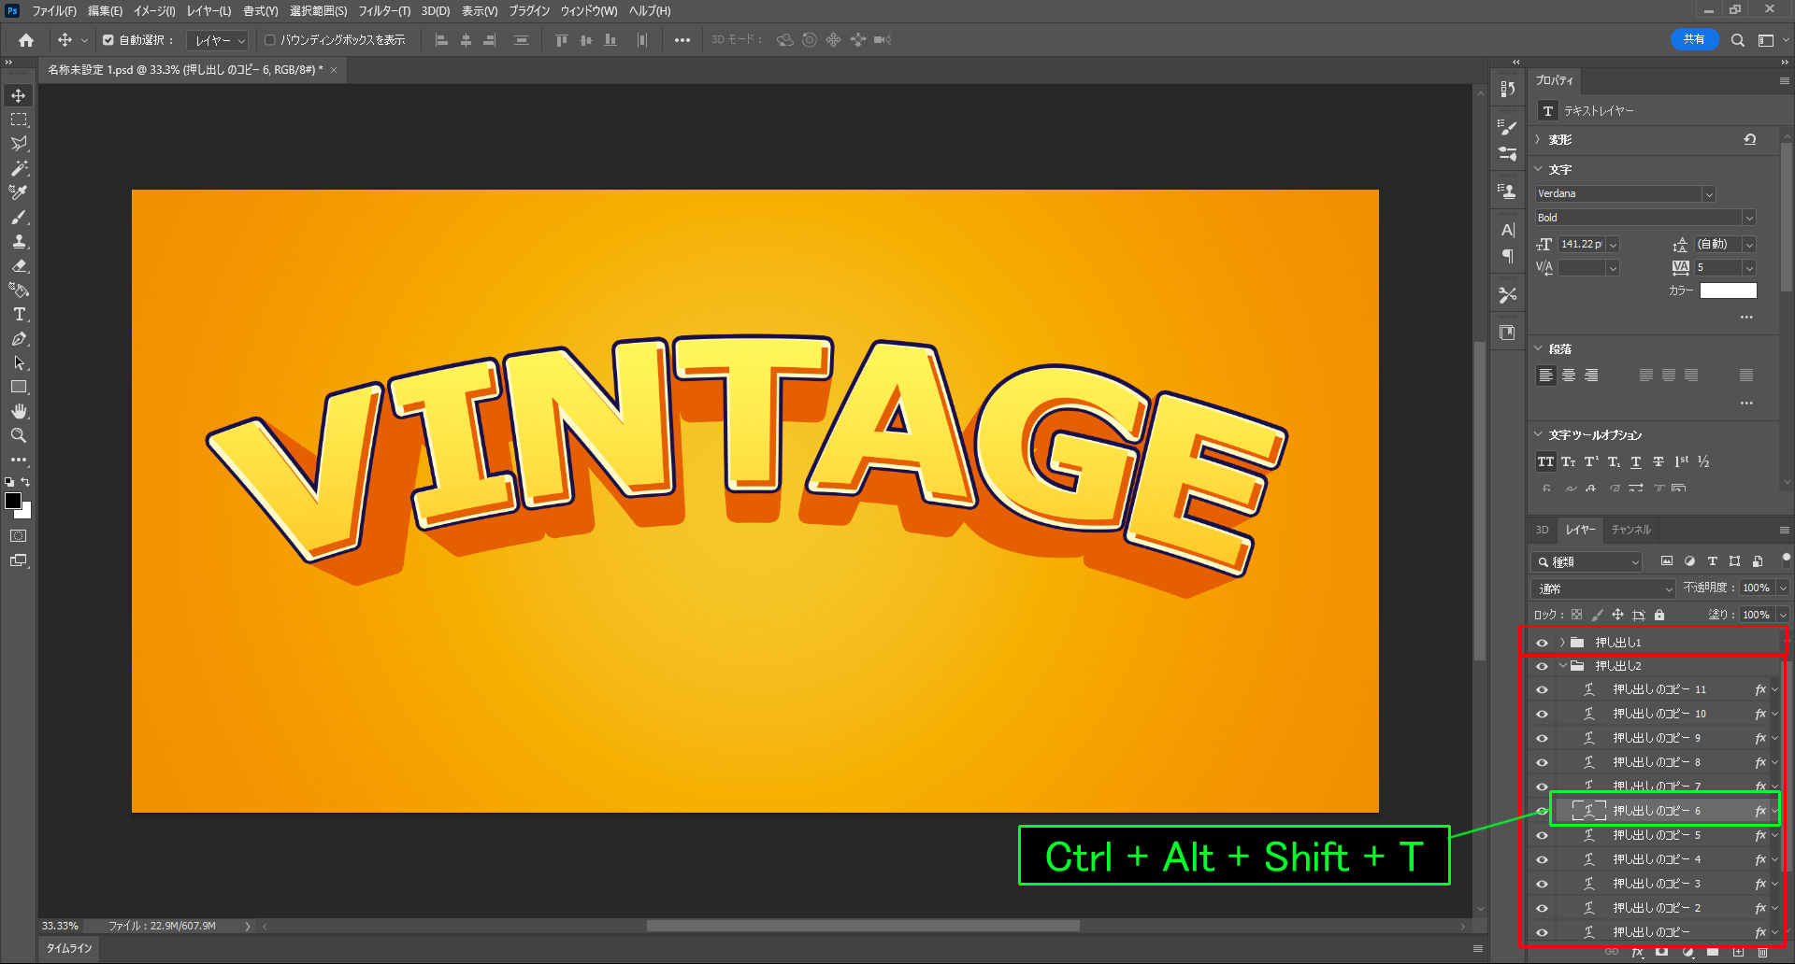This screenshot has width=1795, height=964.
Task: Pick the Brush tool
Action: (19, 217)
